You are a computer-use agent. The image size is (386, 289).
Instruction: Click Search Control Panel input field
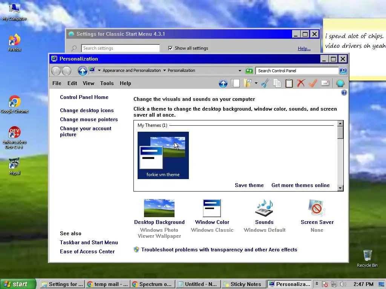297,71
